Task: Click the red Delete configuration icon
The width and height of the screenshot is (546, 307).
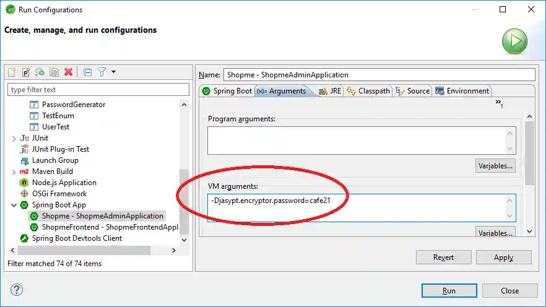Action: (69, 72)
